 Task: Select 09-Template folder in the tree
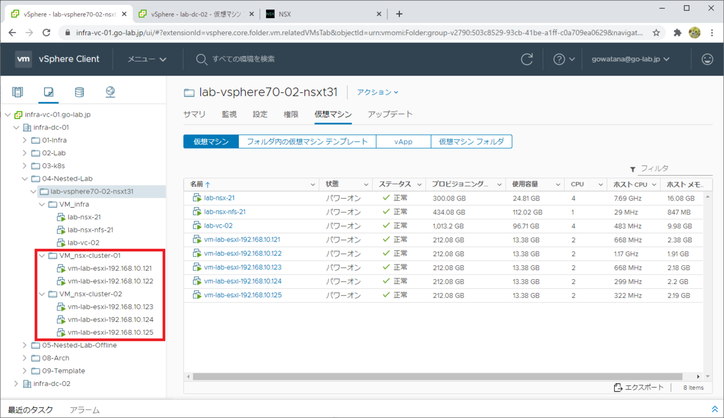pos(63,371)
